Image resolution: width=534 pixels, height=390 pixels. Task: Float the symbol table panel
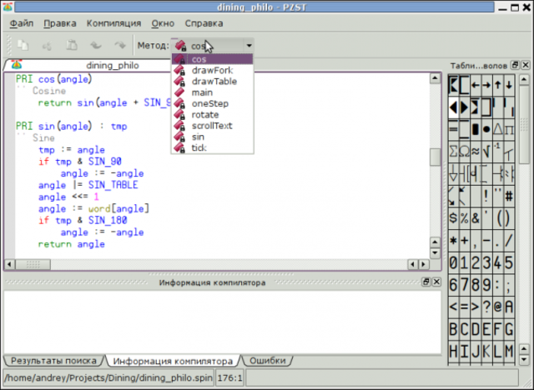(515, 65)
